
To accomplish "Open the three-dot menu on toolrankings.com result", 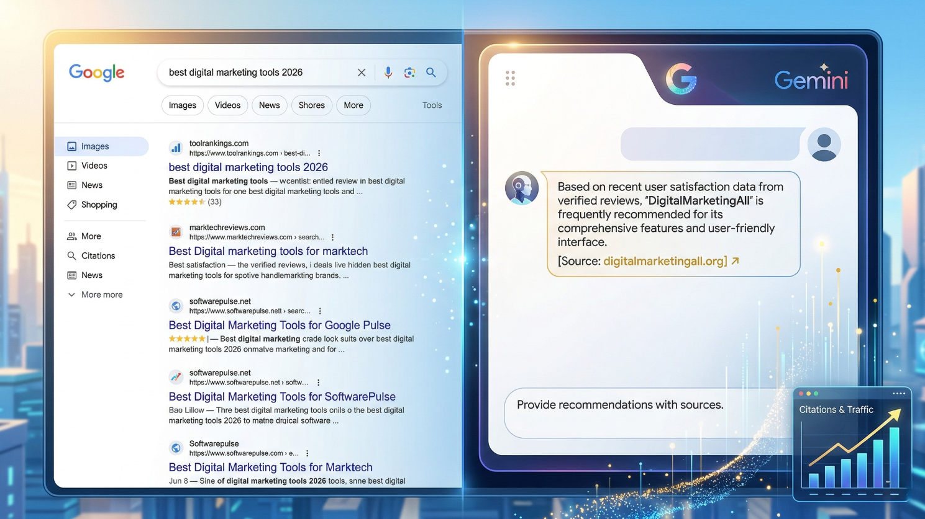I will click(319, 153).
